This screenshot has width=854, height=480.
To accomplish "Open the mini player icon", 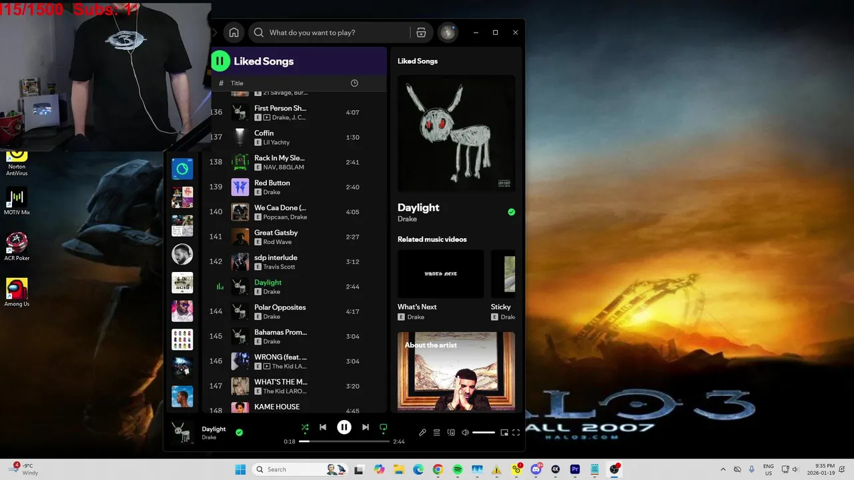I will coord(504,433).
